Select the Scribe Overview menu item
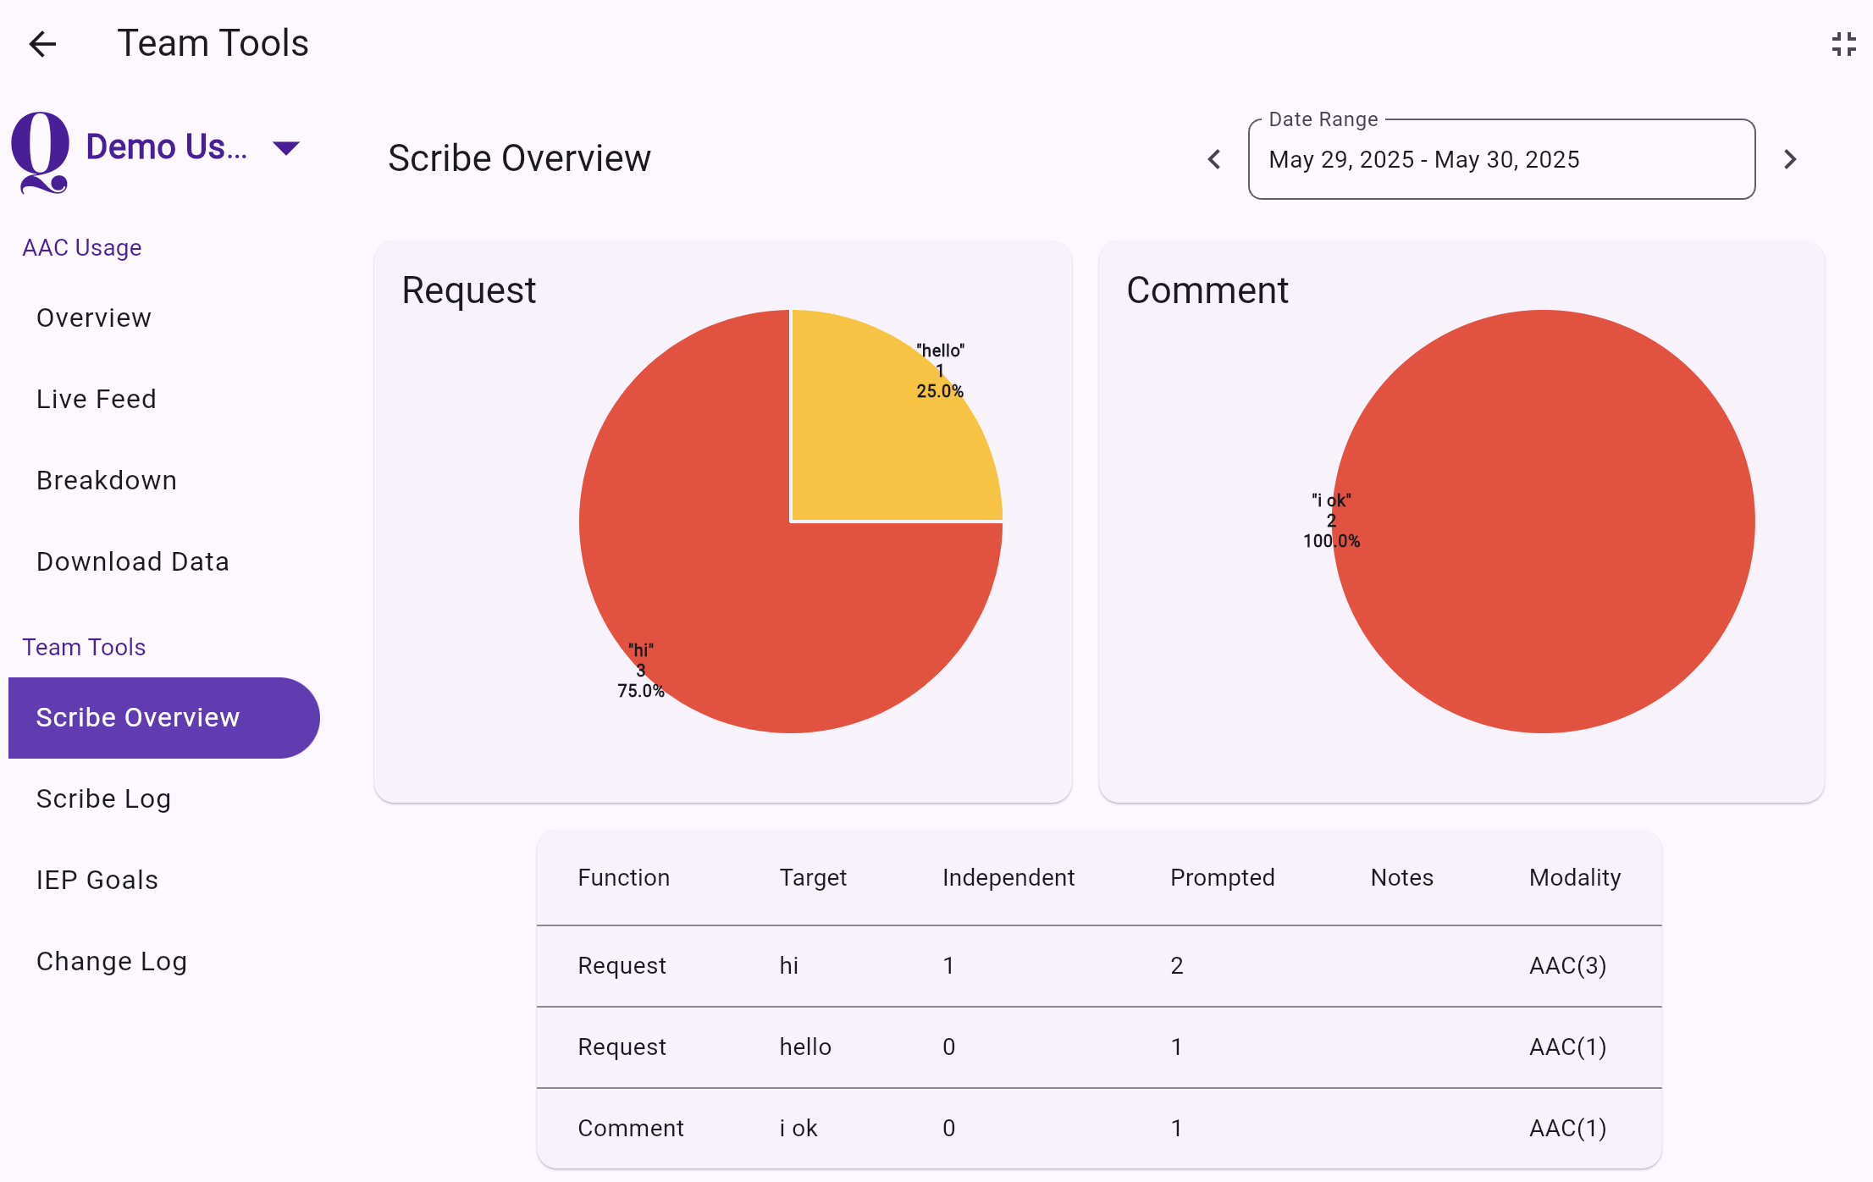This screenshot has height=1182, width=1873. pos(138,717)
